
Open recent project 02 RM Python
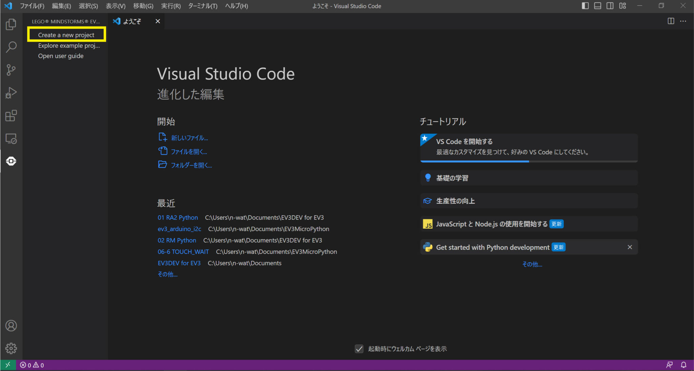[x=177, y=240]
